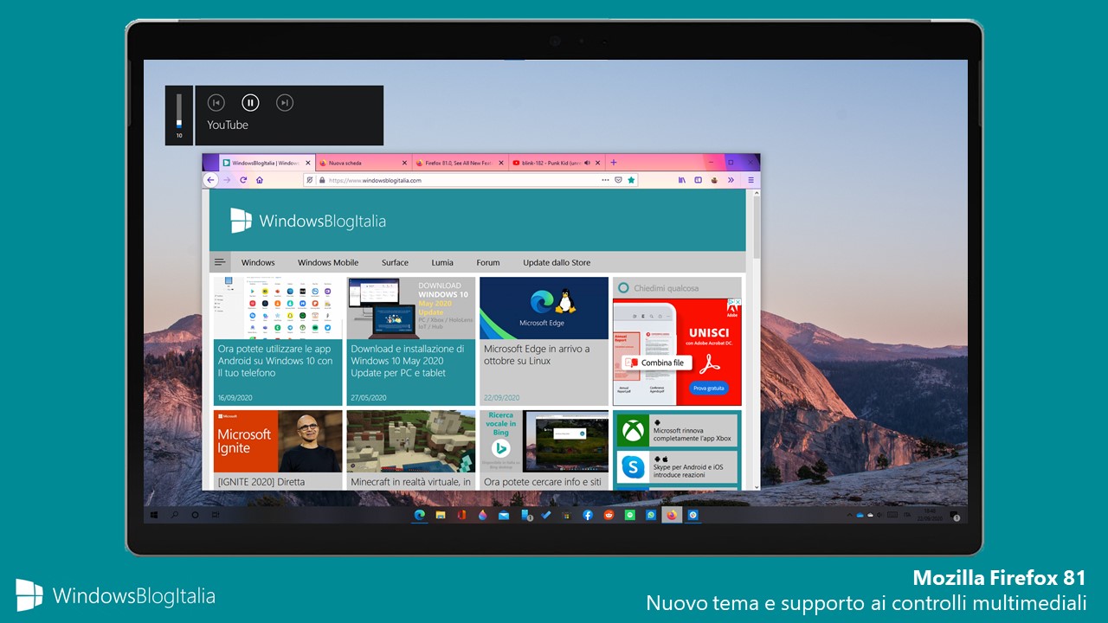
Task: Click WindowsBlogItalia site header logo
Action: (308, 221)
